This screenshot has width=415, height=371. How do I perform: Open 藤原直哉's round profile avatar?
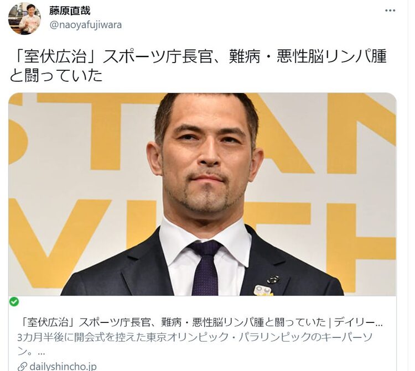coord(24,18)
